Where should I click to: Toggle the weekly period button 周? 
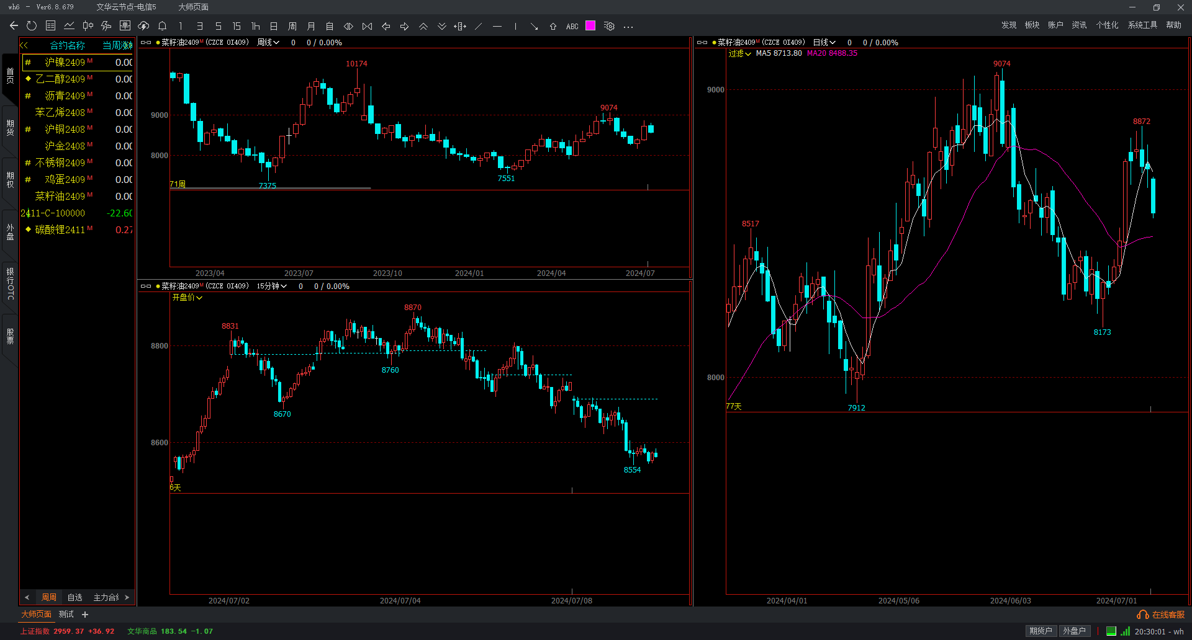click(292, 26)
